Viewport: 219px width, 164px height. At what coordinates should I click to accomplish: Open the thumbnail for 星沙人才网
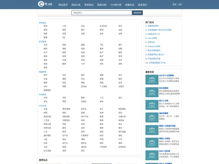(152, 105)
